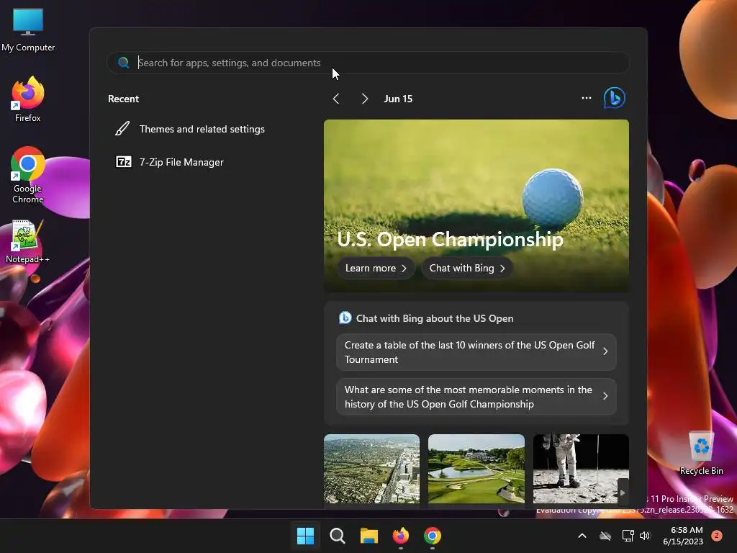Viewport: 737px width, 553px height.
Task: Open the Recycle Bin desktop icon
Action: [x=701, y=453]
